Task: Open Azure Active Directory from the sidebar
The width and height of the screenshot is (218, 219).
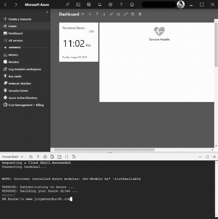Action: (x=23, y=98)
